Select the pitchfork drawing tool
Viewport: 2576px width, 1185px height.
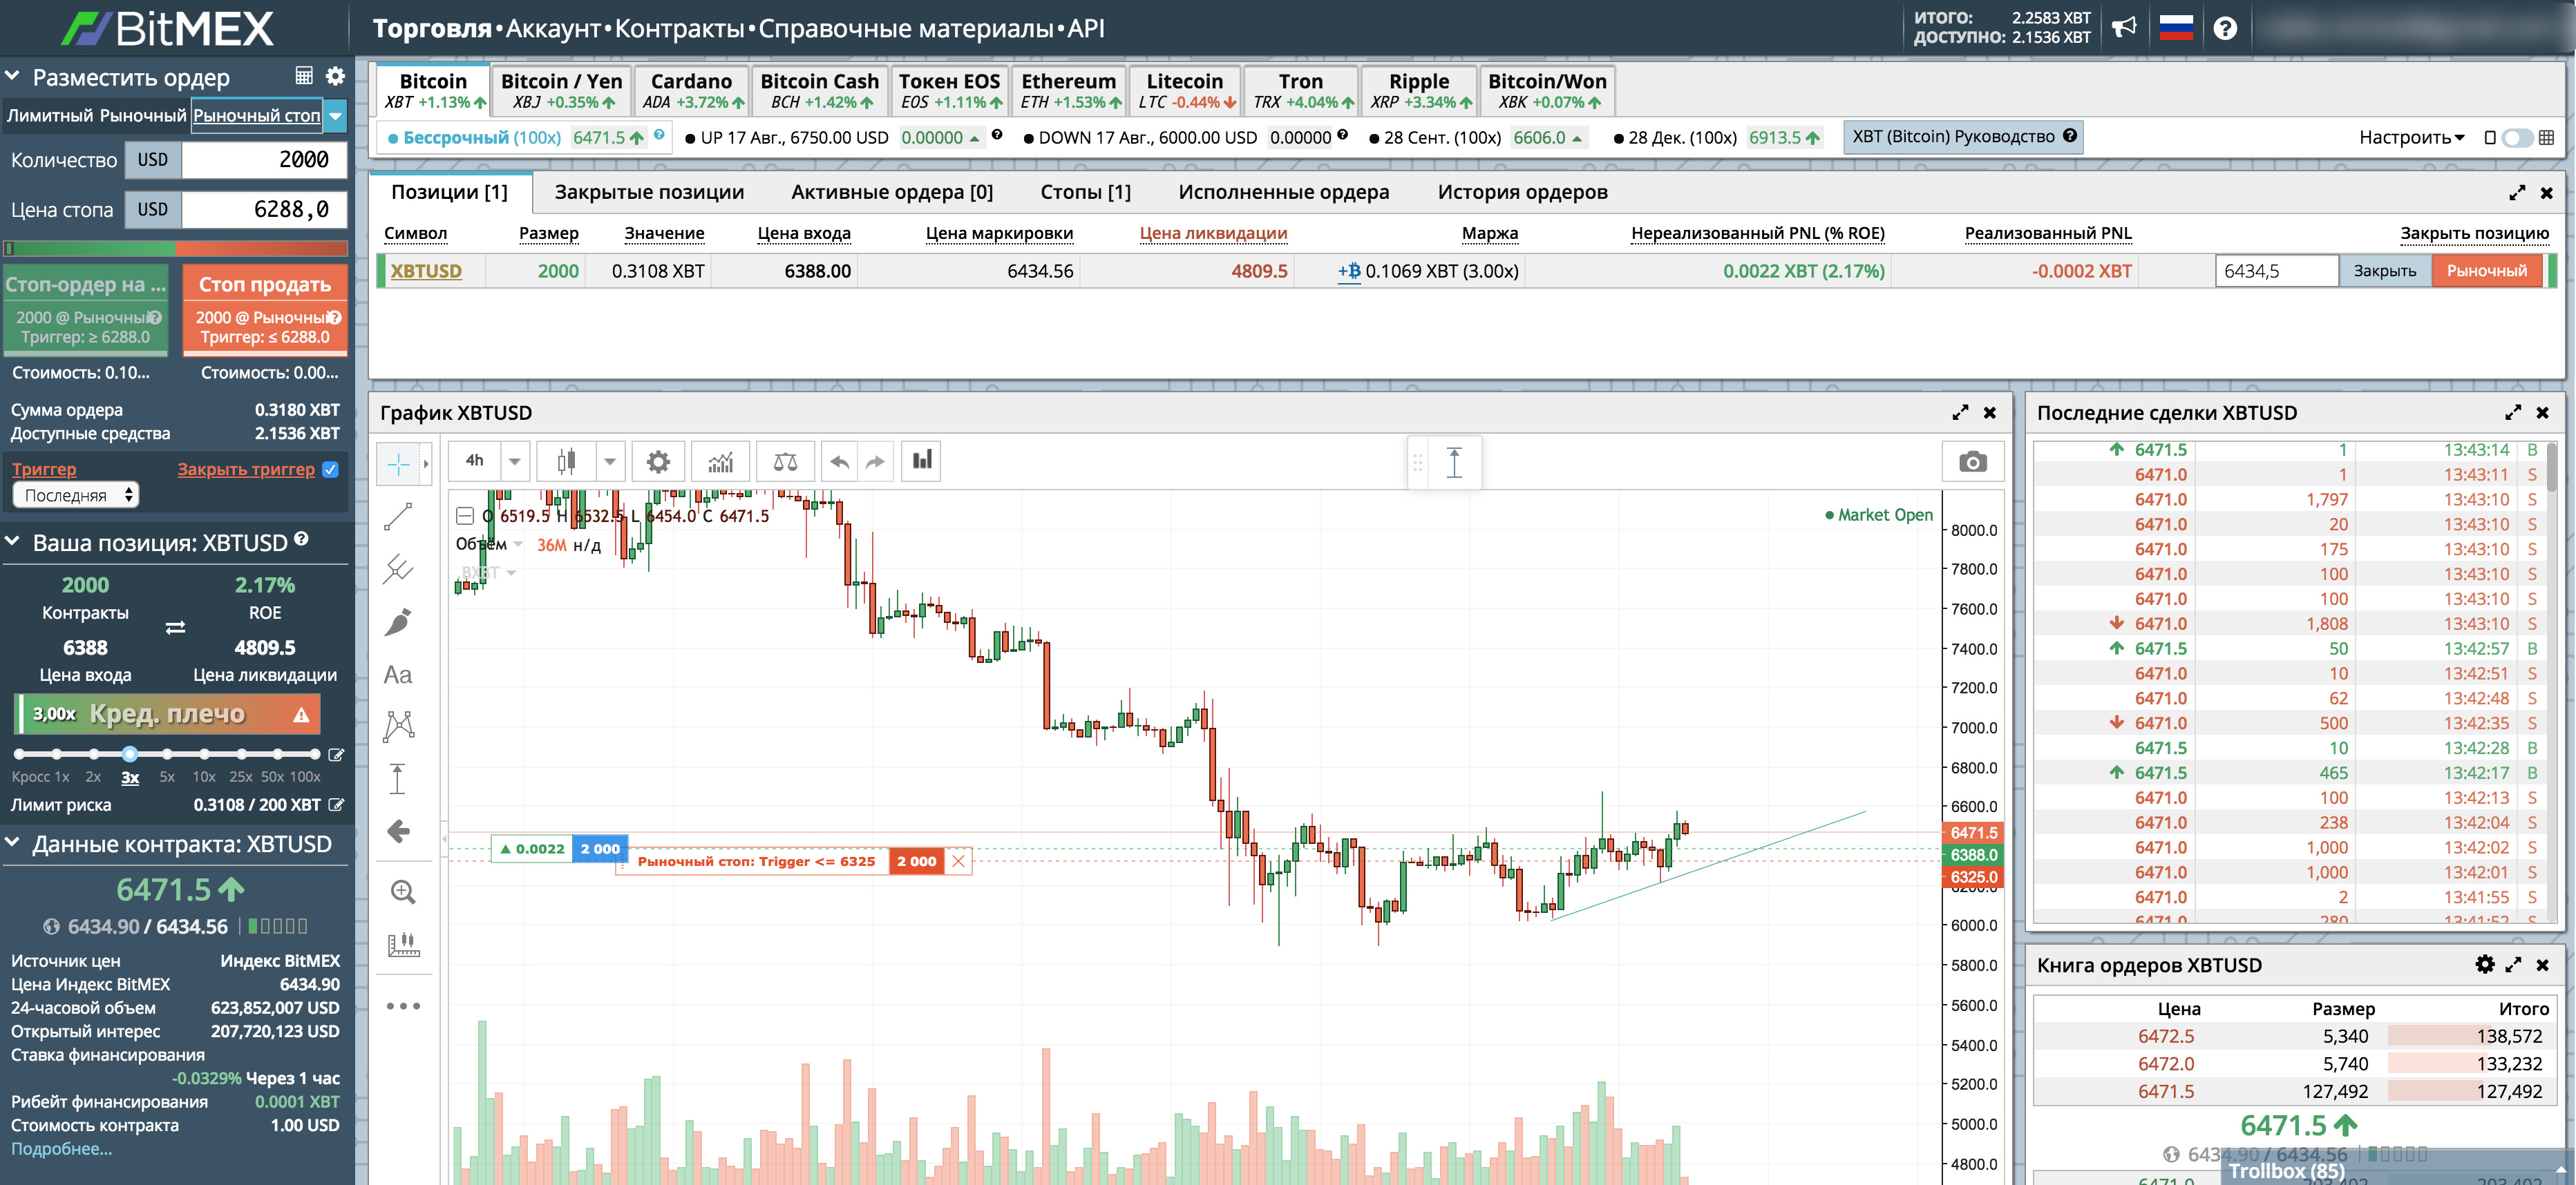398,568
